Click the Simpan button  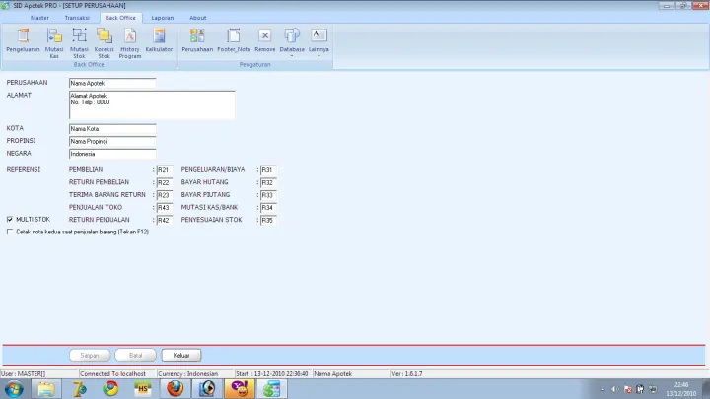pos(90,355)
